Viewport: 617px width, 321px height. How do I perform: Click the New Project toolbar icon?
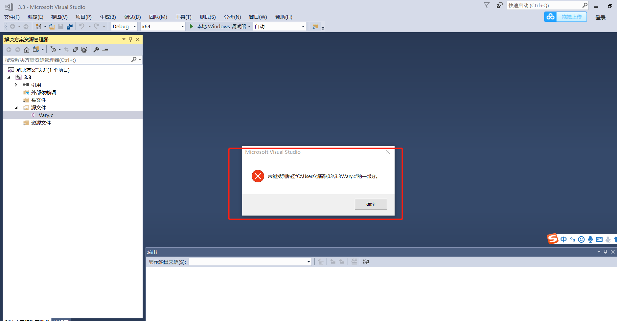point(38,26)
